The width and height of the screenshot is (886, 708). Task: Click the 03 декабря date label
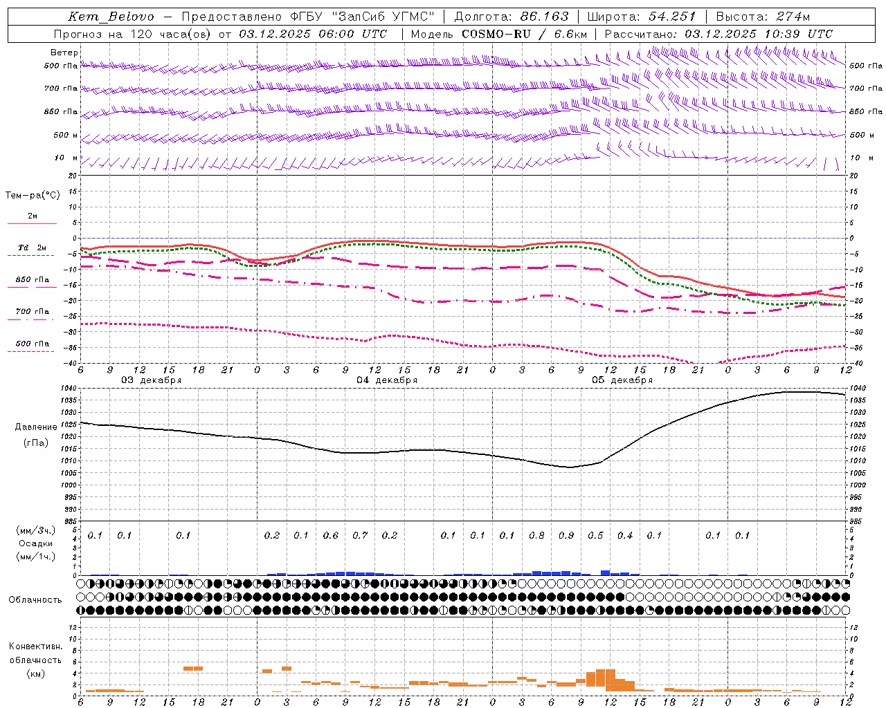(x=152, y=380)
